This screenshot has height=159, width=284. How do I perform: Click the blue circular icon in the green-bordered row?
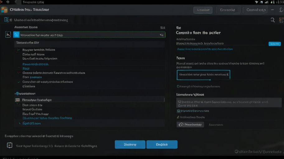tap(17, 35)
